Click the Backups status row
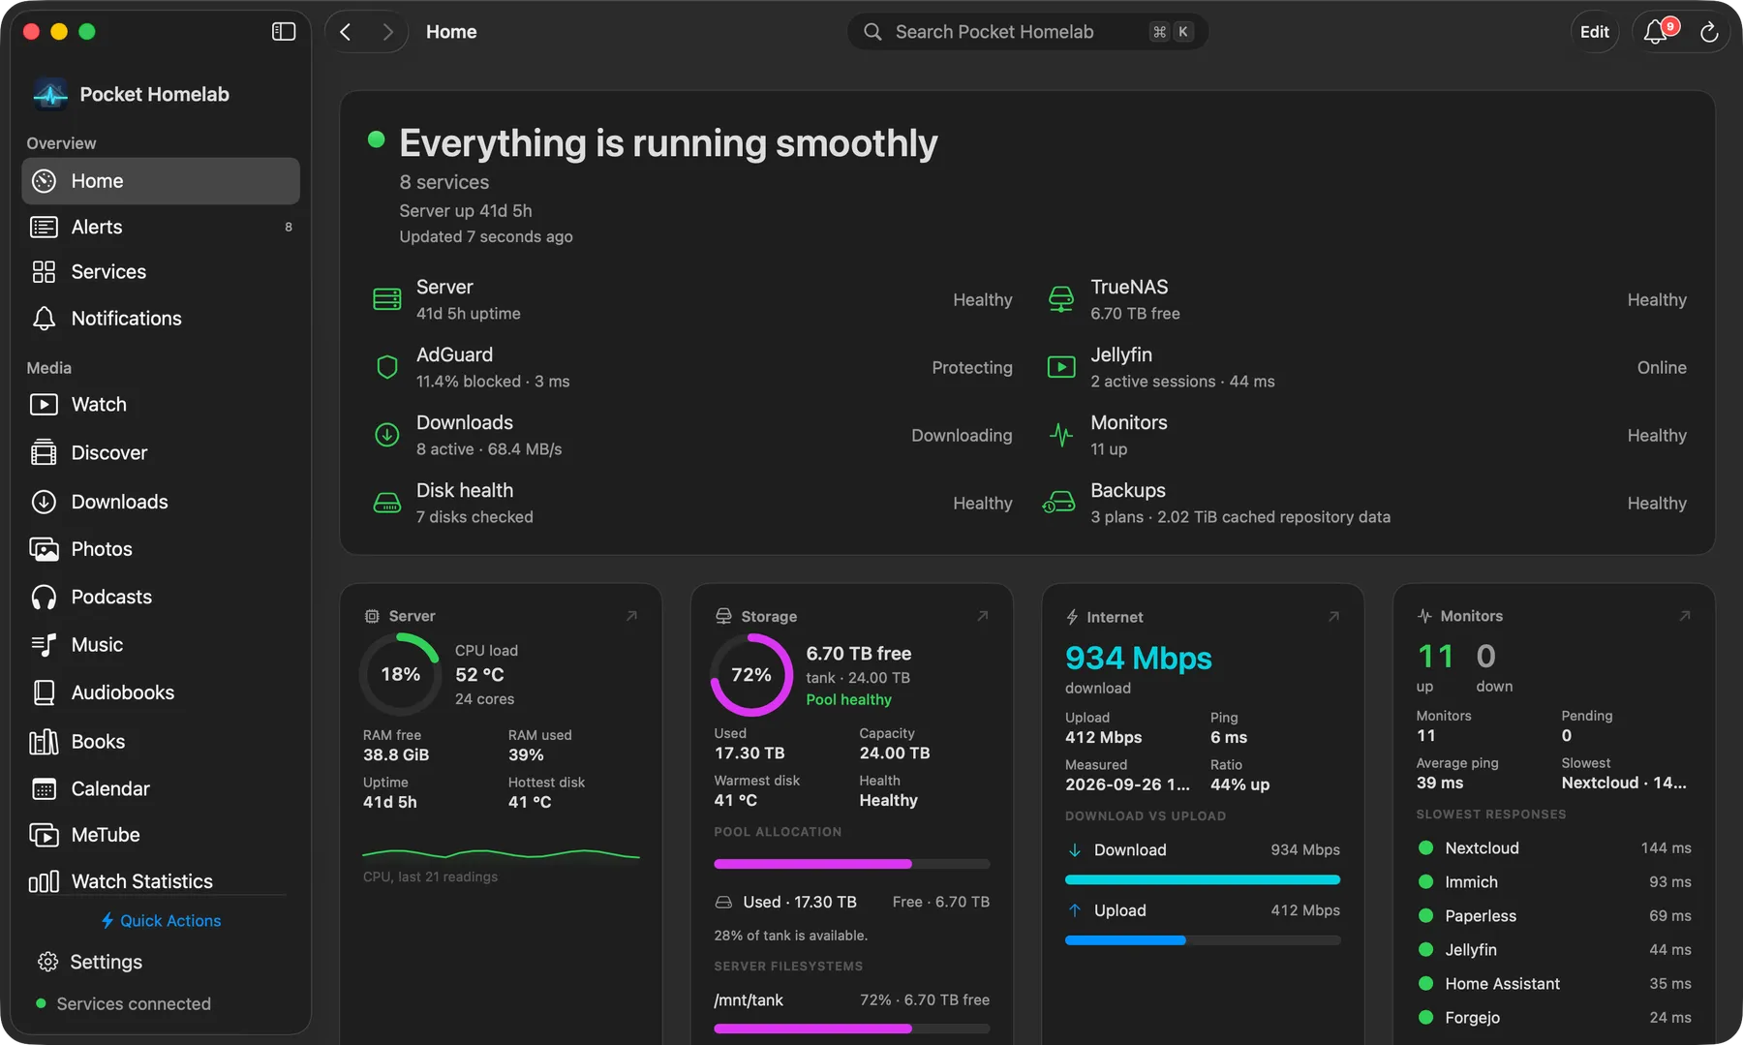The width and height of the screenshot is (1743, 1045). coord(1367,504)
